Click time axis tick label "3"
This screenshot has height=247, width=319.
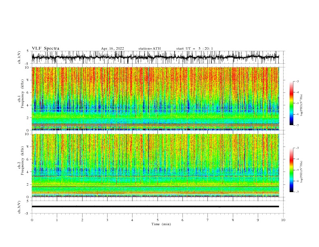pos(107,220)
